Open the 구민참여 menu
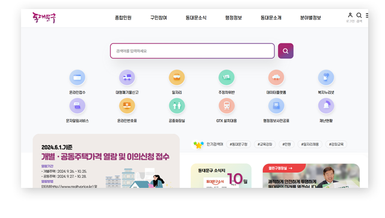The width and height of the screenshot is (385, 218). [x=159, y=17]
